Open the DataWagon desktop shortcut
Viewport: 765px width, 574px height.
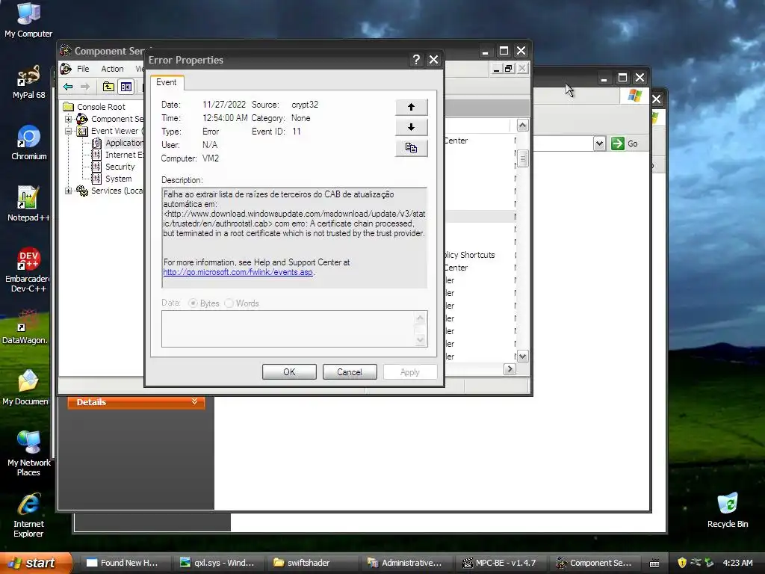click(25, 327)
